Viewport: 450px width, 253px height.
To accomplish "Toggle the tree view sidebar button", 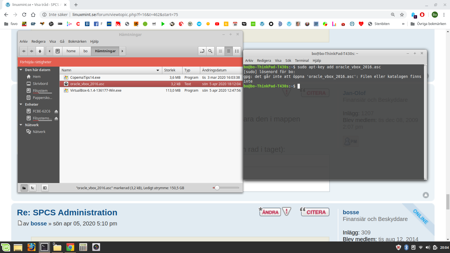I will click(33, 188).
